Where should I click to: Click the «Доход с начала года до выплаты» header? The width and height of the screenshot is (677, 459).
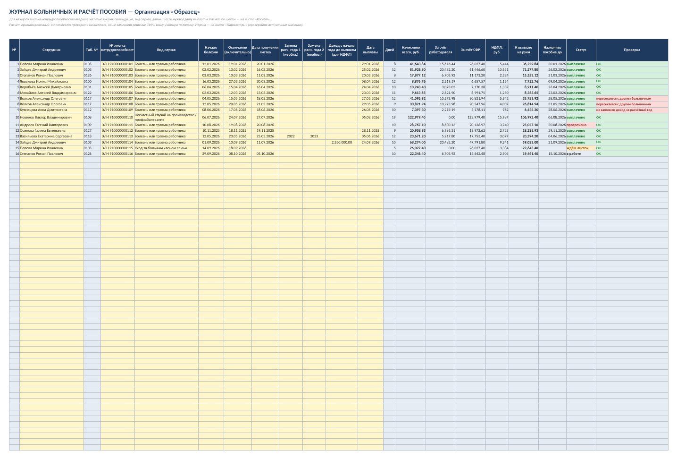pos(342,50)
